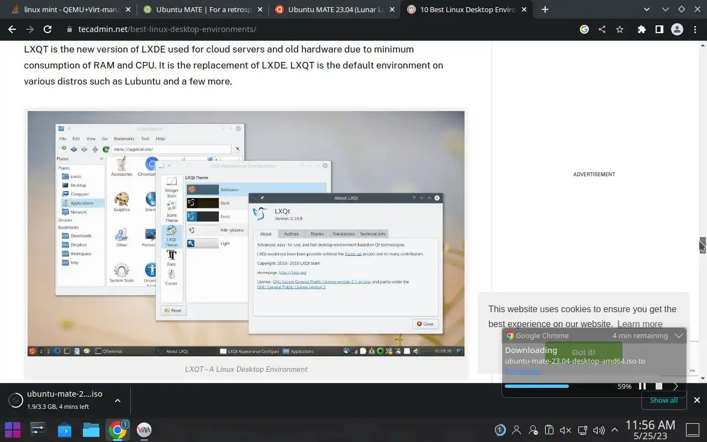Close the Ubuntu MATE 23.04 tab
The height and width of the screenshot is (442, 707).
coord(392,9)
